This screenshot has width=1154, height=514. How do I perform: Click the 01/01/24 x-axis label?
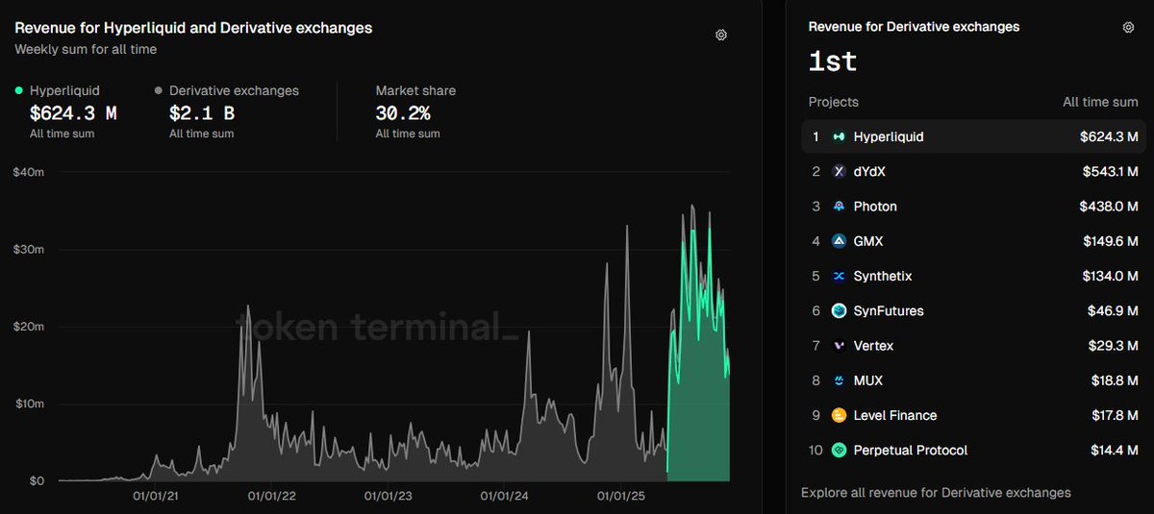[x=505, y=497]
